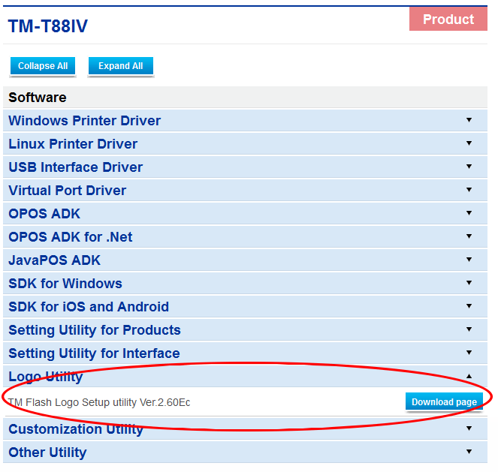The width and height of the screenshot is (498, 472).
Task: Click the Logo Utility section title
Action: pos(46,377)
